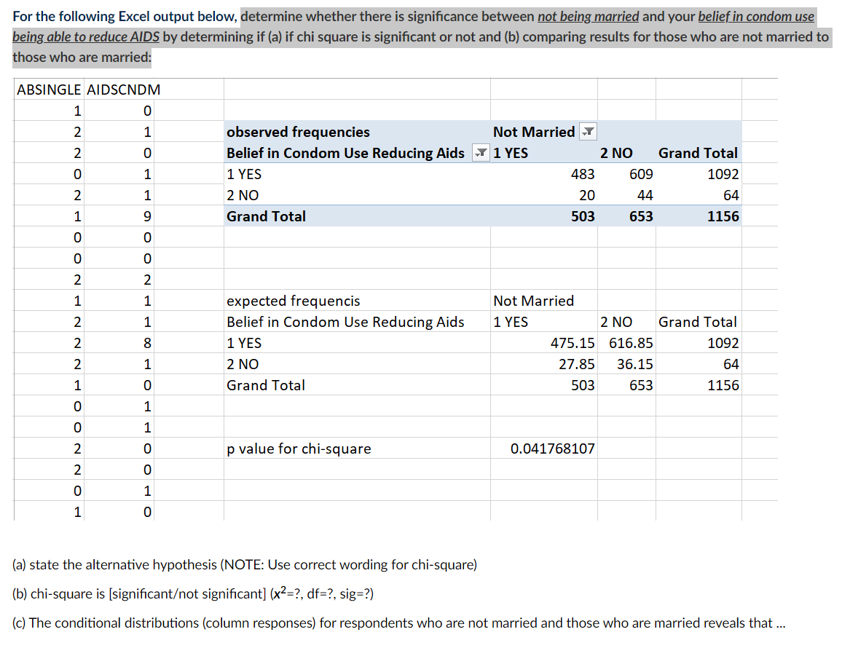Viewport: 842px width, 648px height.
Task: Click the cell containing 609
Action: (642, 174)
